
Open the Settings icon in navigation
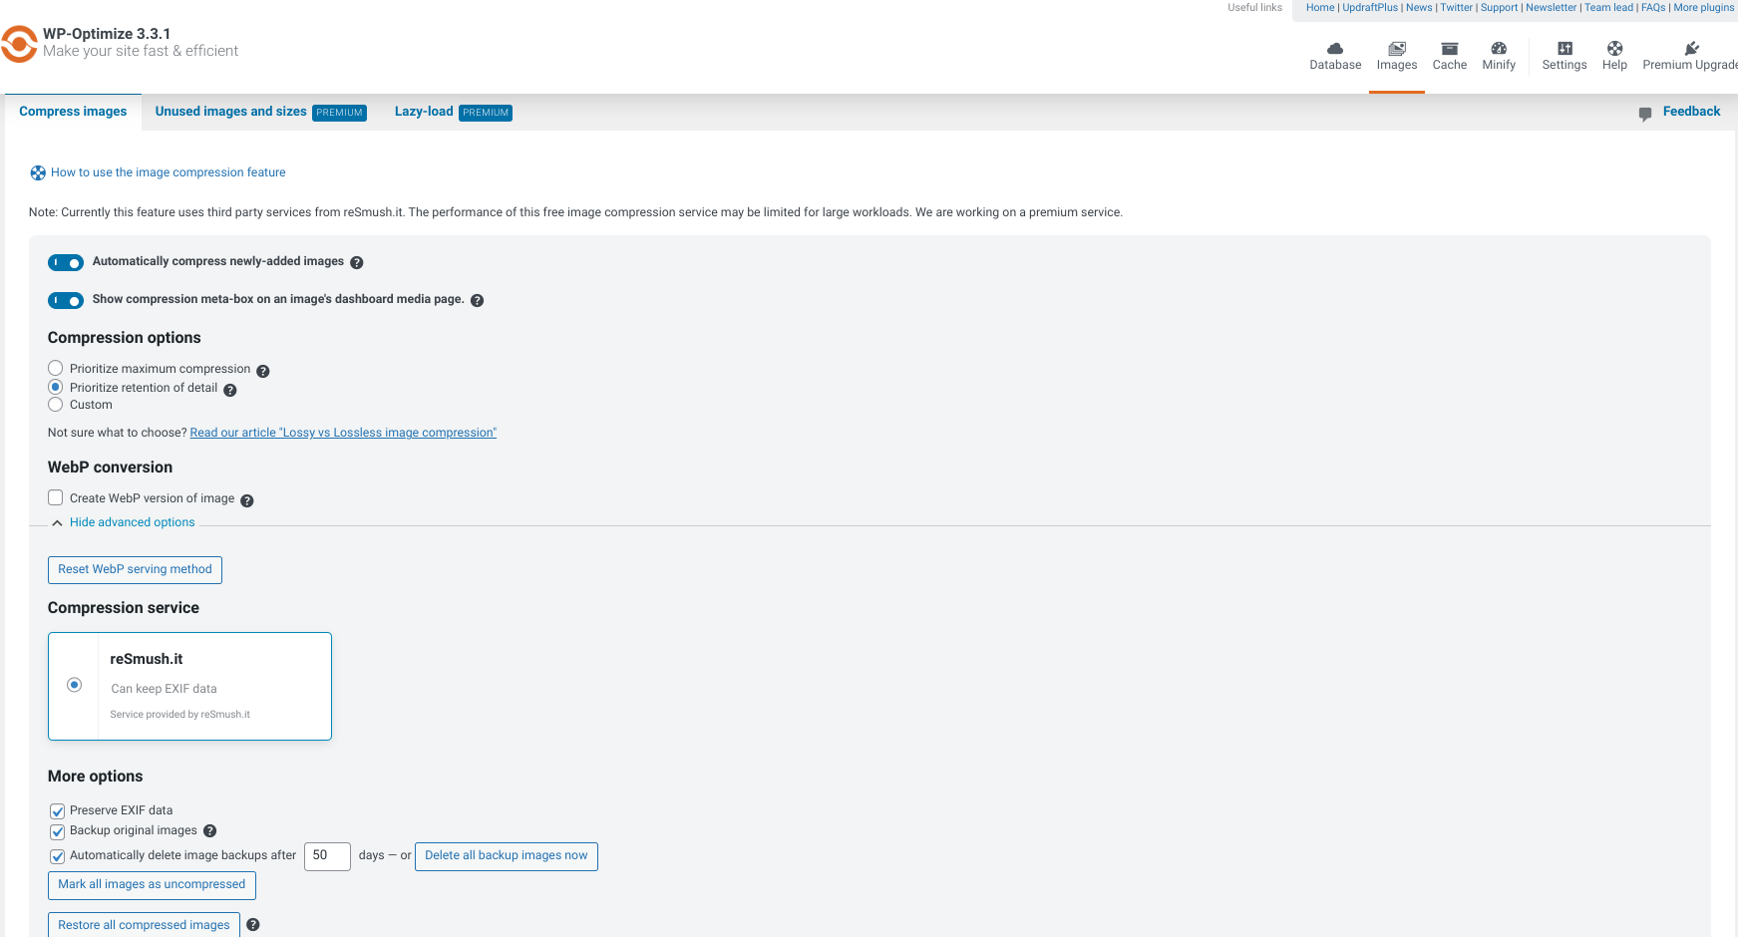click(x=1564, y=49)
